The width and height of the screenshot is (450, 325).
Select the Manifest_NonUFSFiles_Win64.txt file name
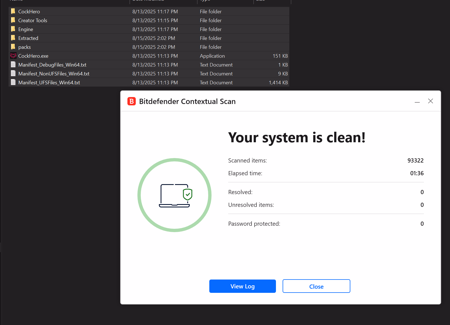(x=54, y=74)
